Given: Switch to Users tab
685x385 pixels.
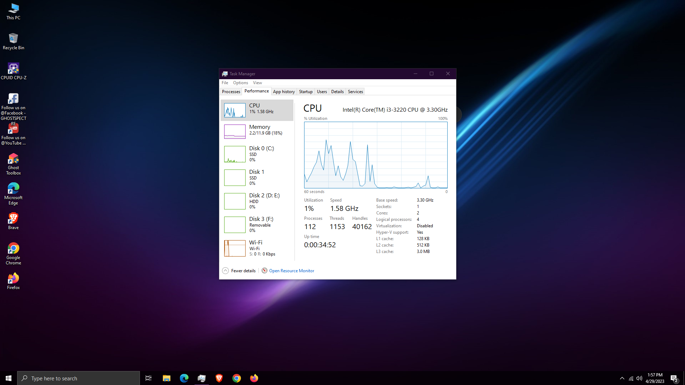Looking at the screenshot, I should [x=322, y=92].
